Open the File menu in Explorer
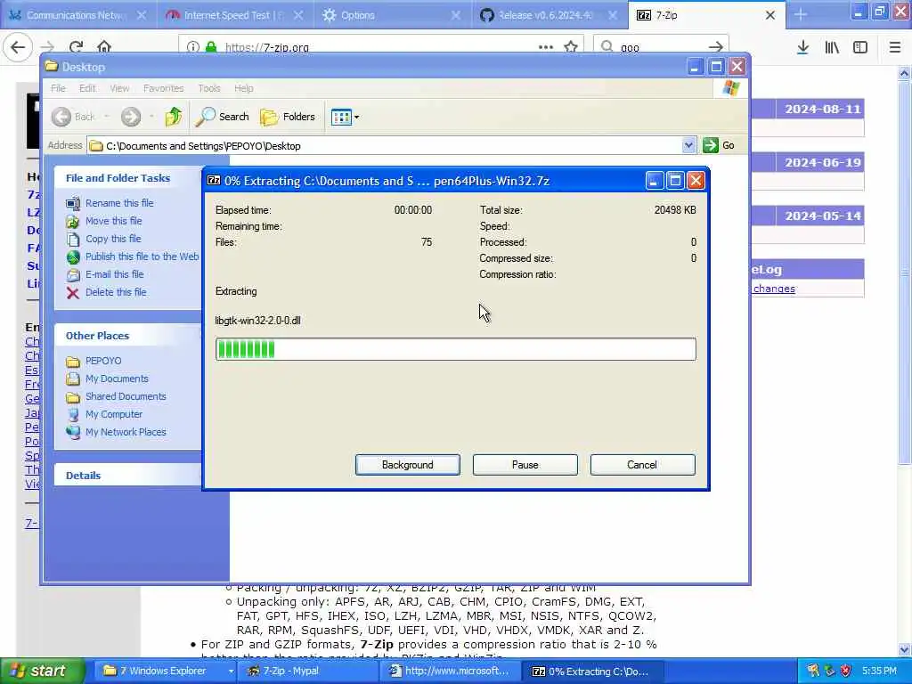The height and width of the screenshot is (684, 912). click(x=58, y=88)
